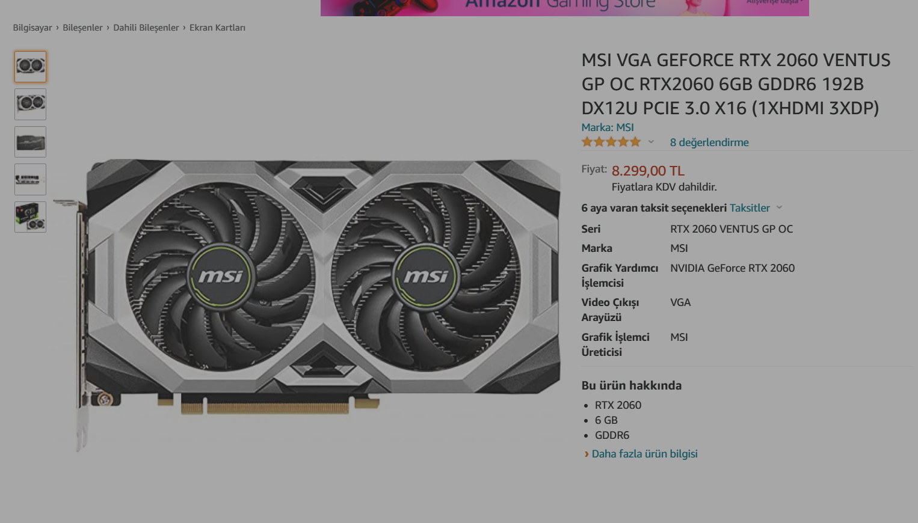Screen dimensions: 918x523
Task: Go to the Bilgisayar breadcrumb
Action: point(32,28)
